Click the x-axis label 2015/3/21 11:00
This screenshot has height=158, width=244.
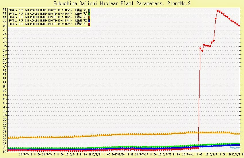99,155
